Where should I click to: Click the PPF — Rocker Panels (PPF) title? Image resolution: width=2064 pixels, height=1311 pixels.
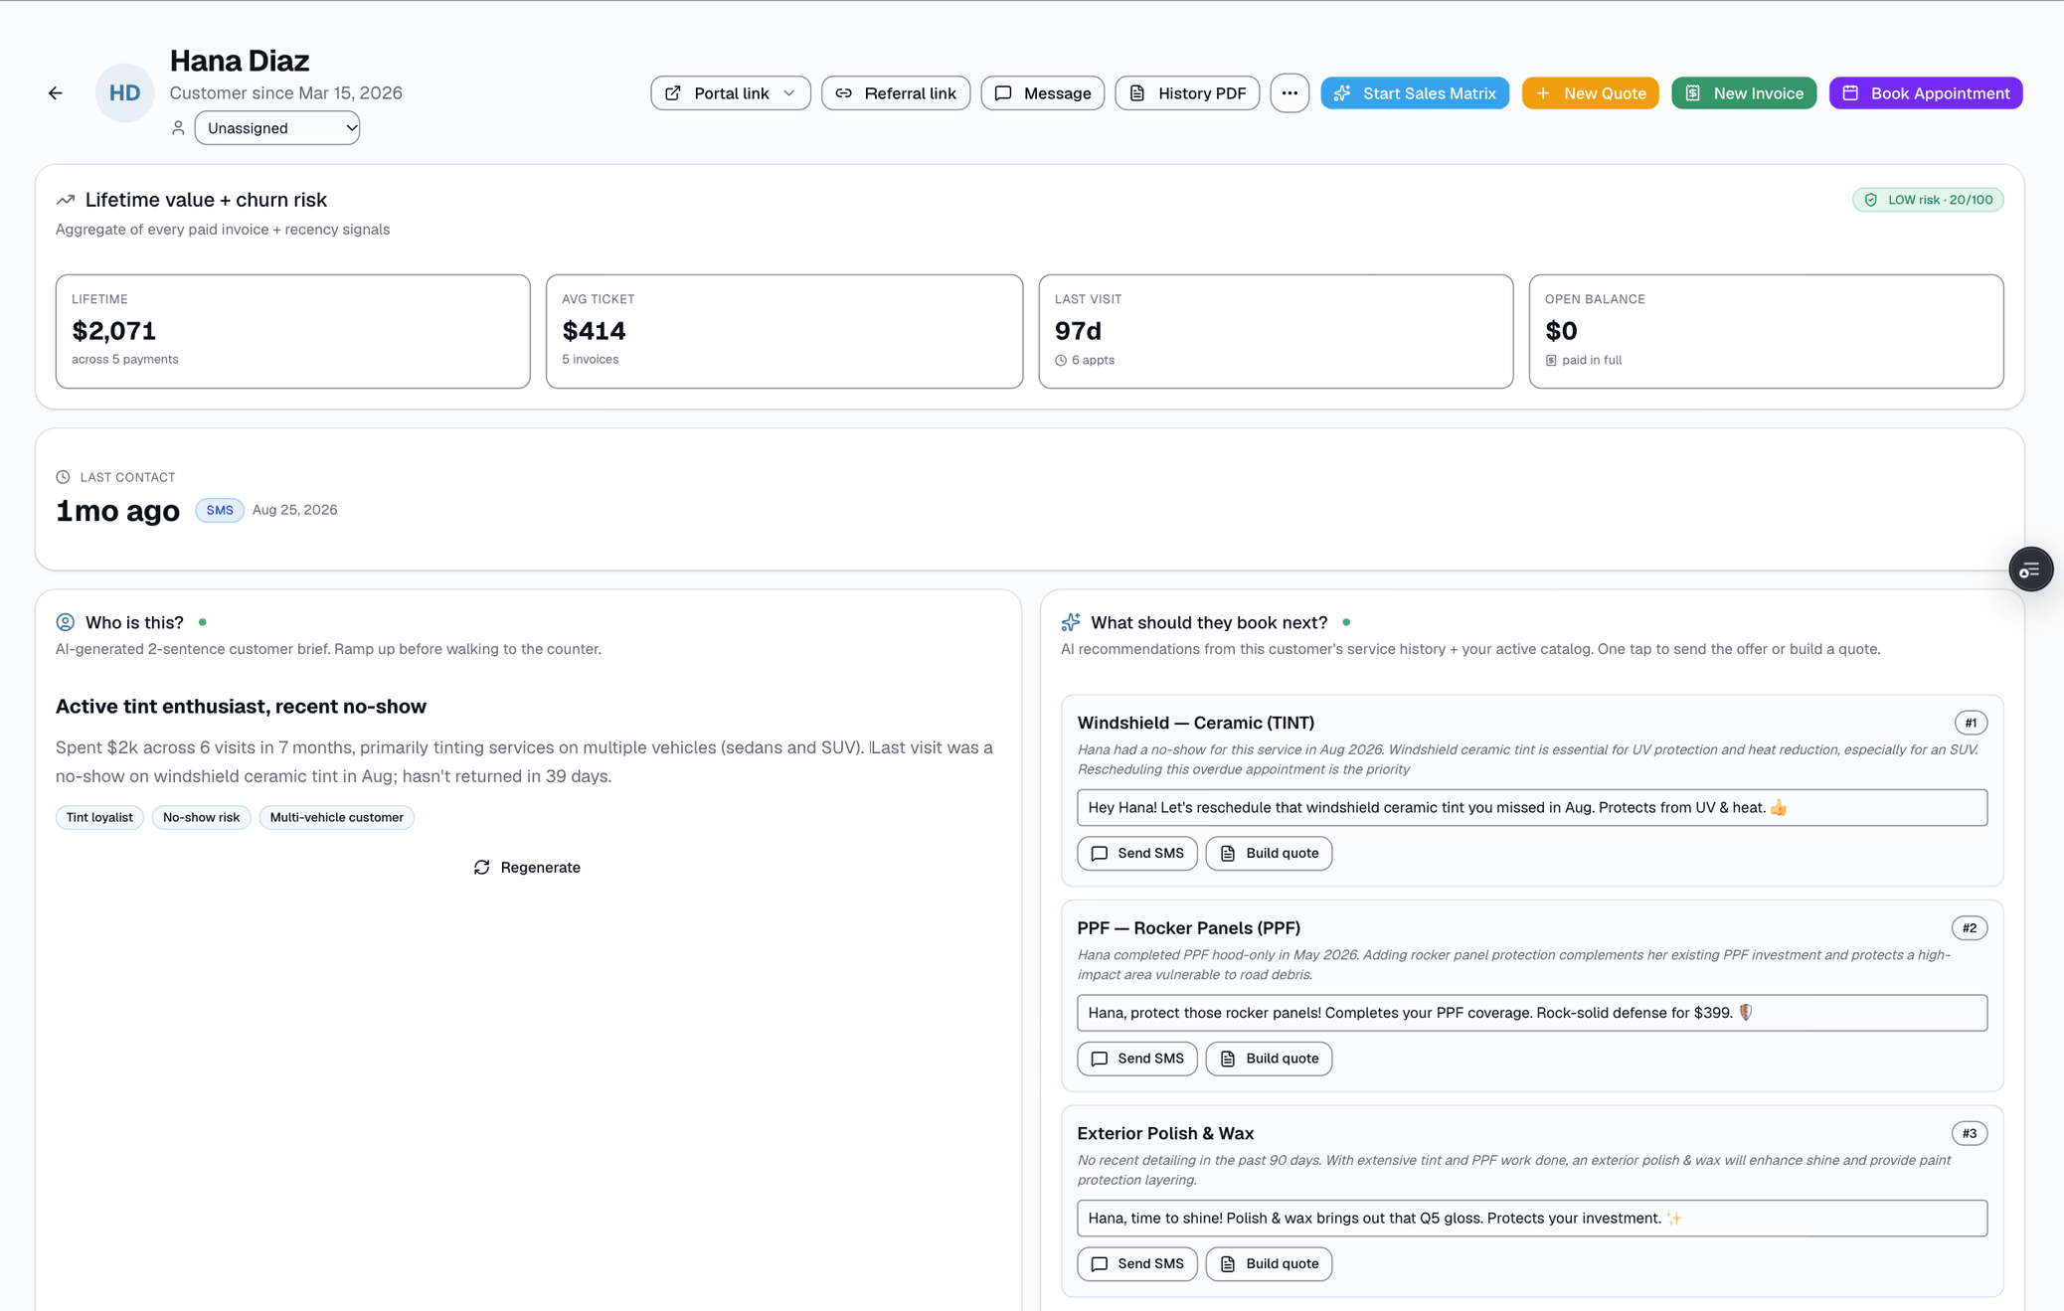point(1189,928)
